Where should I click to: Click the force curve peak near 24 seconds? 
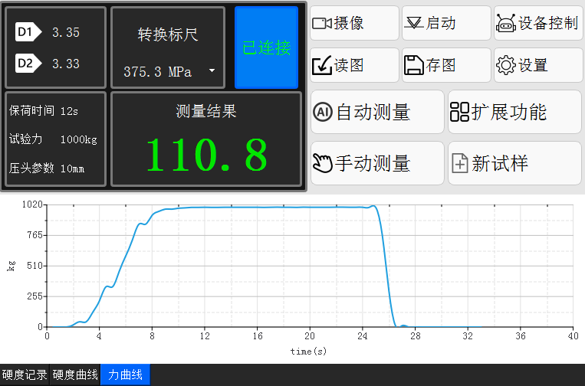(373, 206)
